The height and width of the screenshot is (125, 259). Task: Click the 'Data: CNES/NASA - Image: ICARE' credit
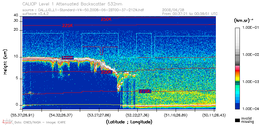click(x=40, y=122)
